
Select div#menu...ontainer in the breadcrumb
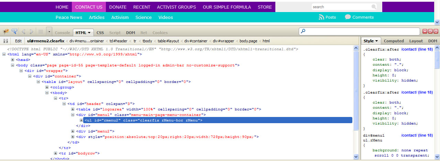tap(87, 41)
